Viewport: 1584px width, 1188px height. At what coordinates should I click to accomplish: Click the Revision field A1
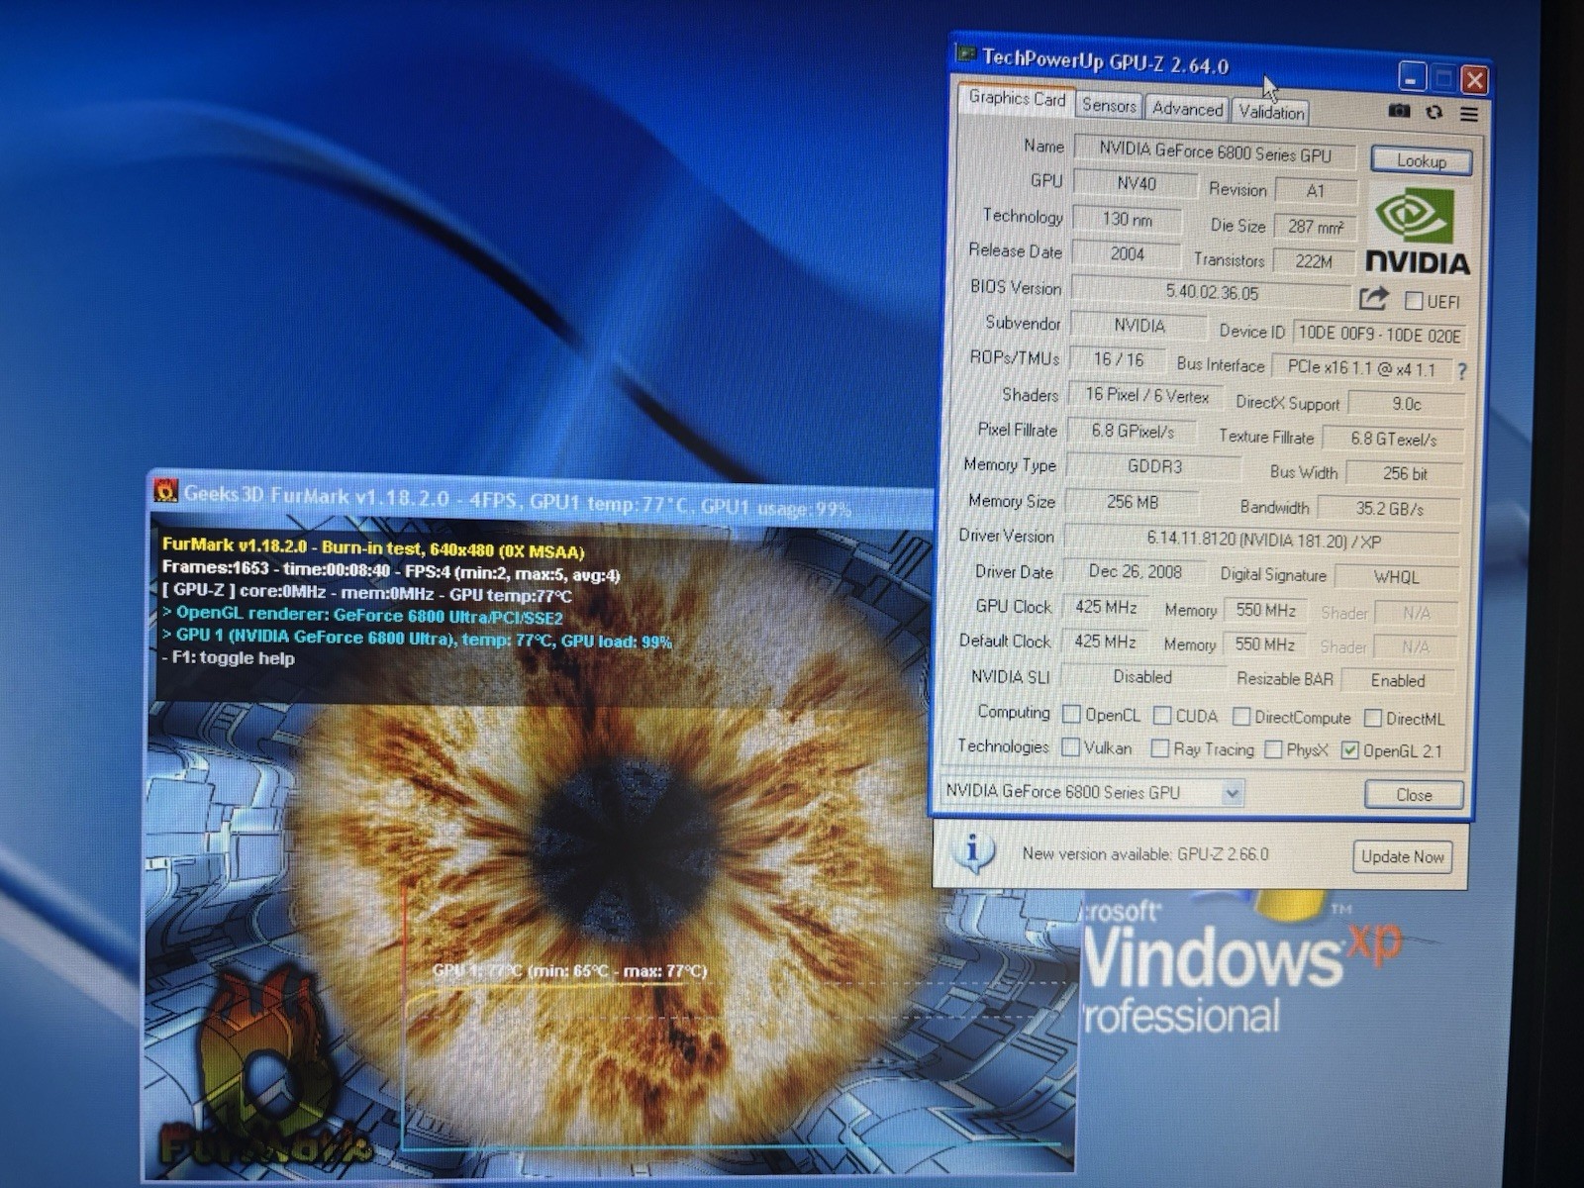(1316, 191)
